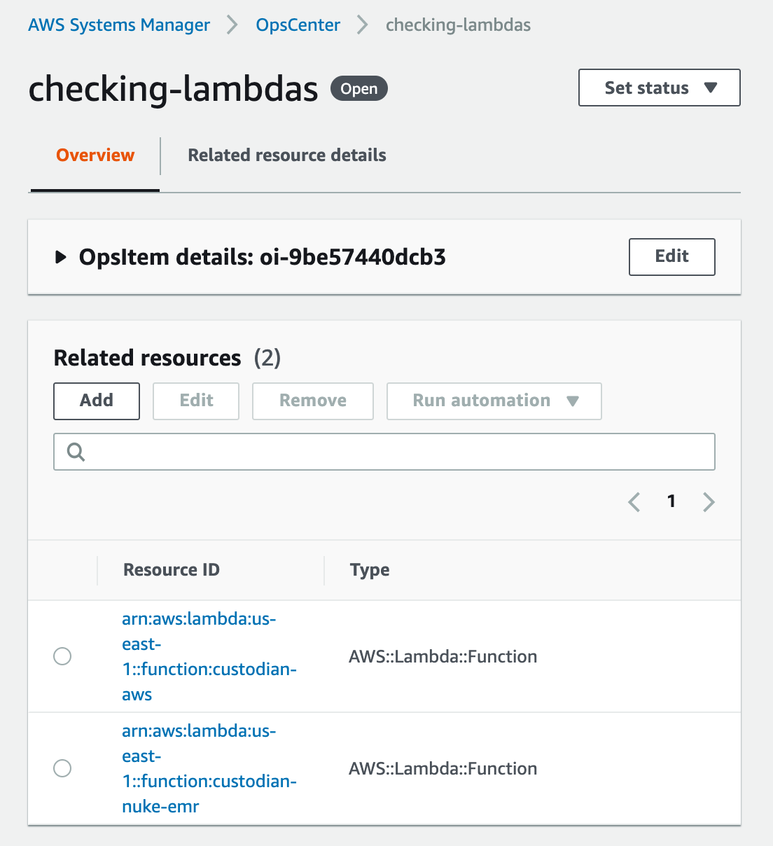This screenshot has height=846, width=773.
Task: Click the Remove button
Action: coord(313,401)
